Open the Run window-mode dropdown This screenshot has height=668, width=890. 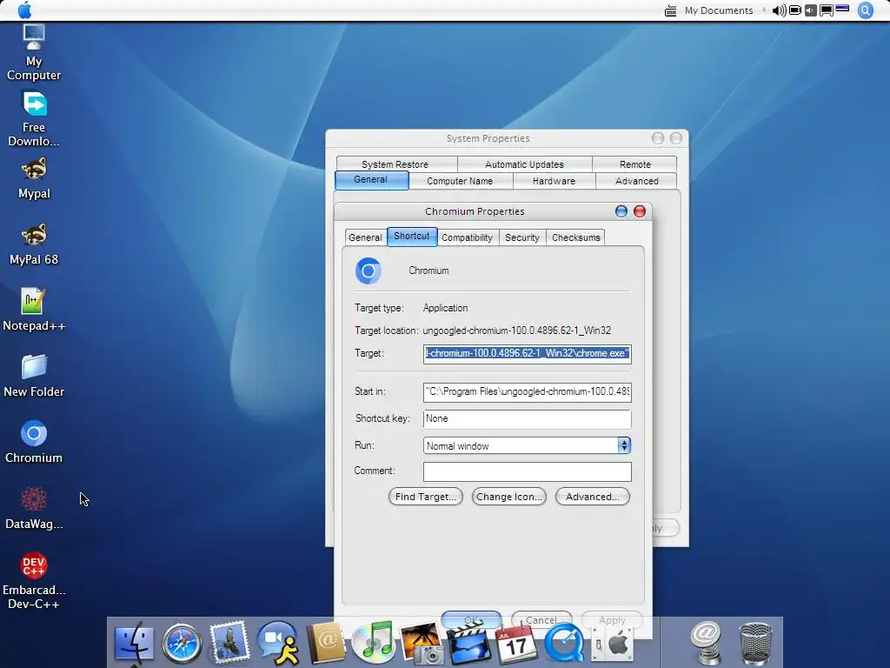pos(624,445)
